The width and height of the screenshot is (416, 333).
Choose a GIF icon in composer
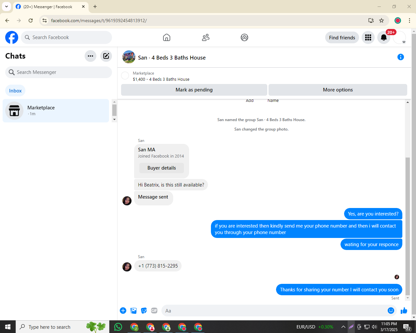pyautogui.click(x=154, y=311)
